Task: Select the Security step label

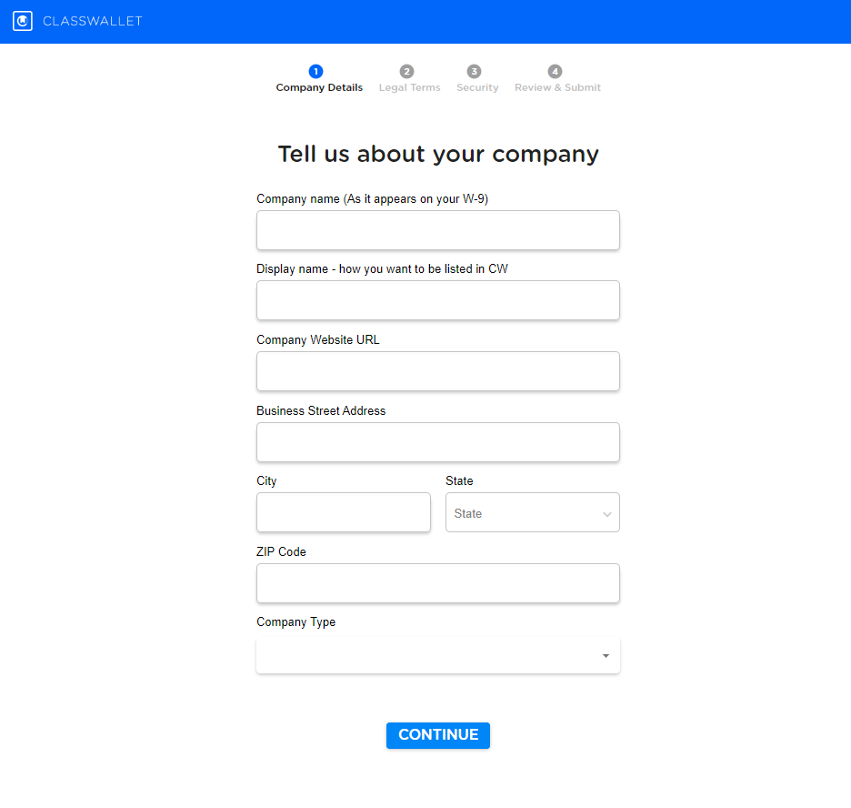Action: 476,87
